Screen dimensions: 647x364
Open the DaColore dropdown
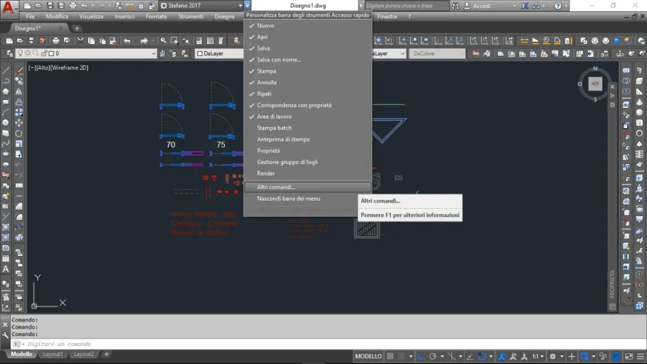point(437,53)
